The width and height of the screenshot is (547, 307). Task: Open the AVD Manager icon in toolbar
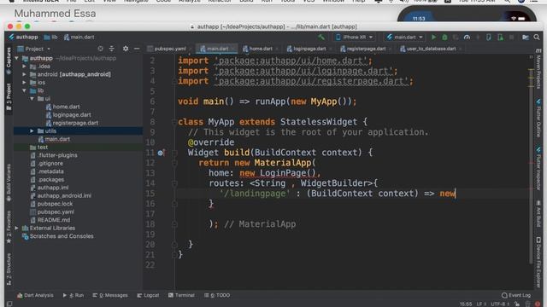pos(500,37)
